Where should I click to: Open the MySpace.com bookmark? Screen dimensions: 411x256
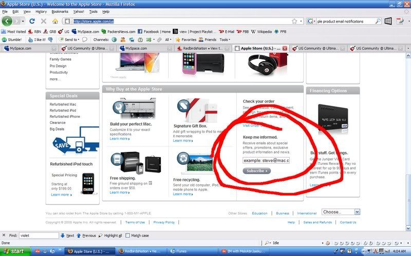pyautogui.click(x=85, y=32)
